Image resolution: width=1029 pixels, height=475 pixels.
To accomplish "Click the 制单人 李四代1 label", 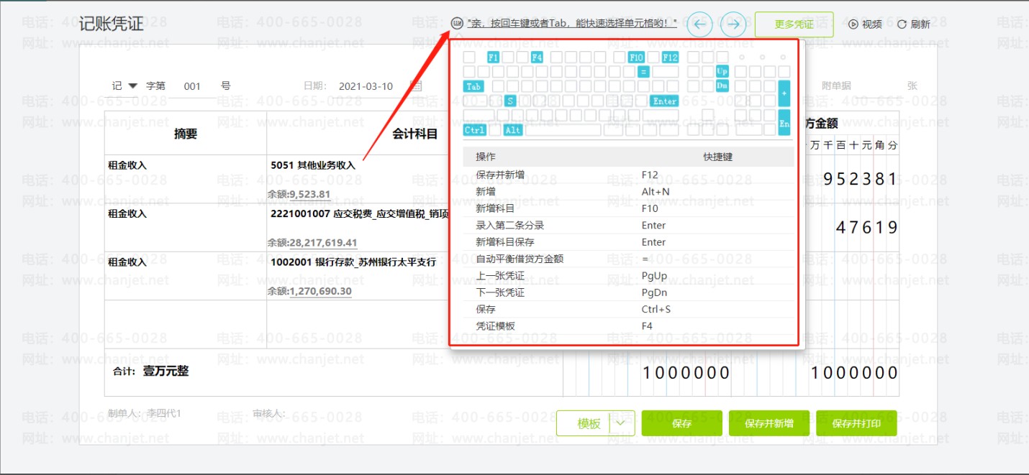I will (x=144, y=413).
